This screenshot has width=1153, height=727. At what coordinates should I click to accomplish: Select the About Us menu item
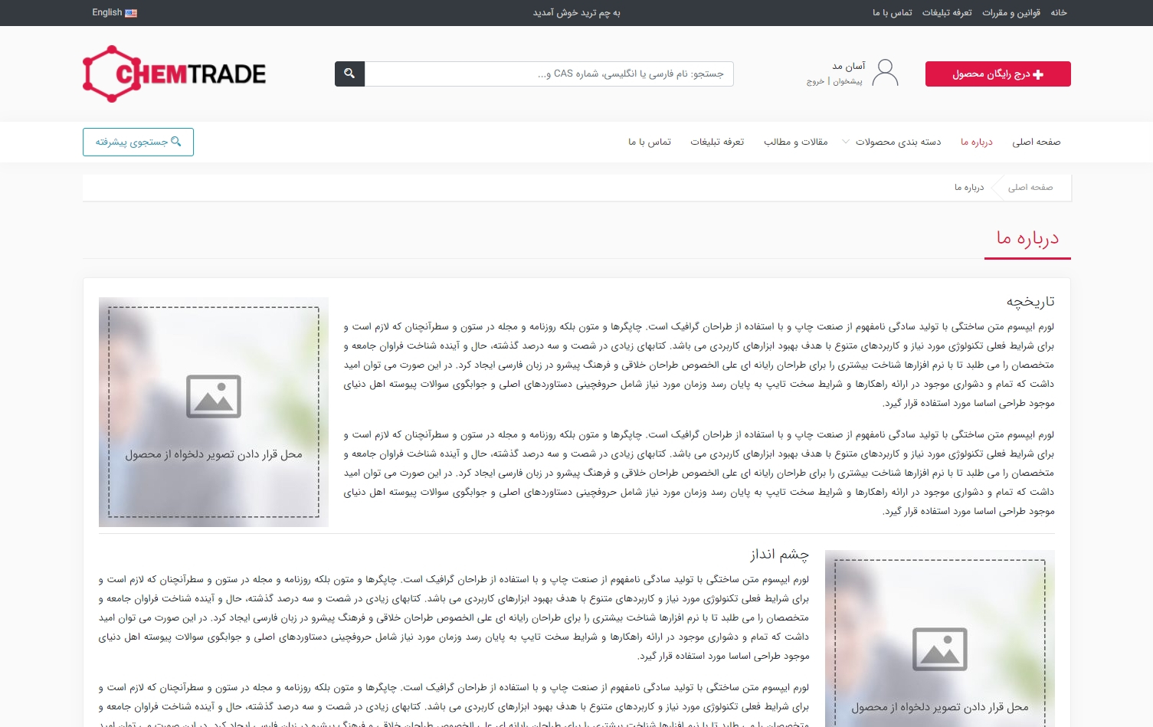[976, 142]
